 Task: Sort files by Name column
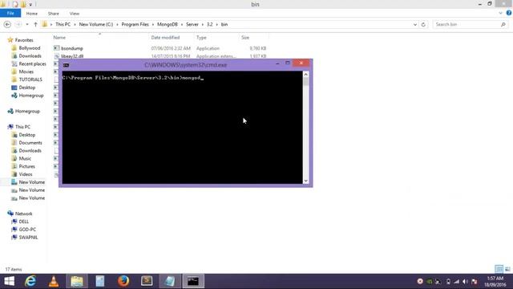tap(59, 38)
